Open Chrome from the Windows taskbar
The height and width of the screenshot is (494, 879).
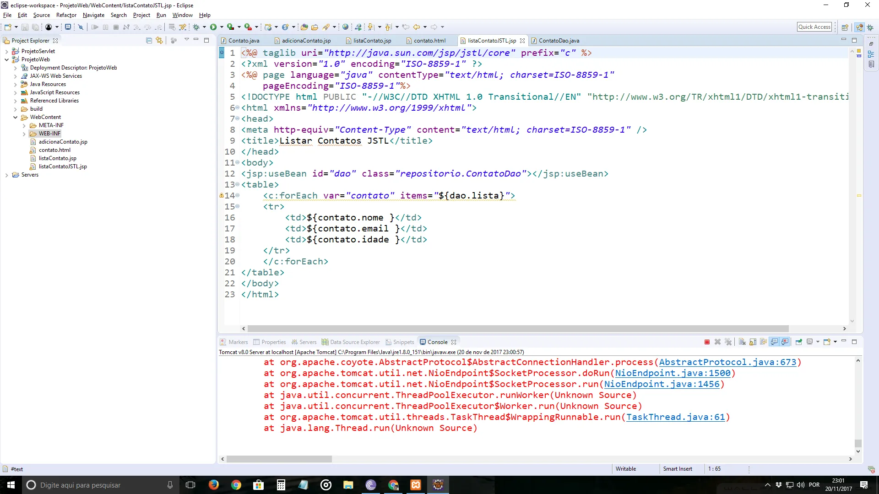pyautogui.click(x=236, y=485)
